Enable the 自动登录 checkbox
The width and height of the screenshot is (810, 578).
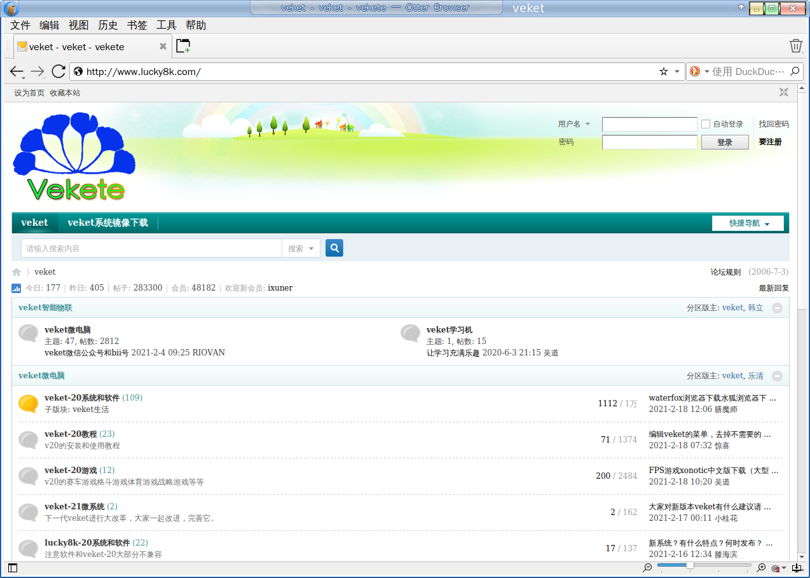coord(706,124)
